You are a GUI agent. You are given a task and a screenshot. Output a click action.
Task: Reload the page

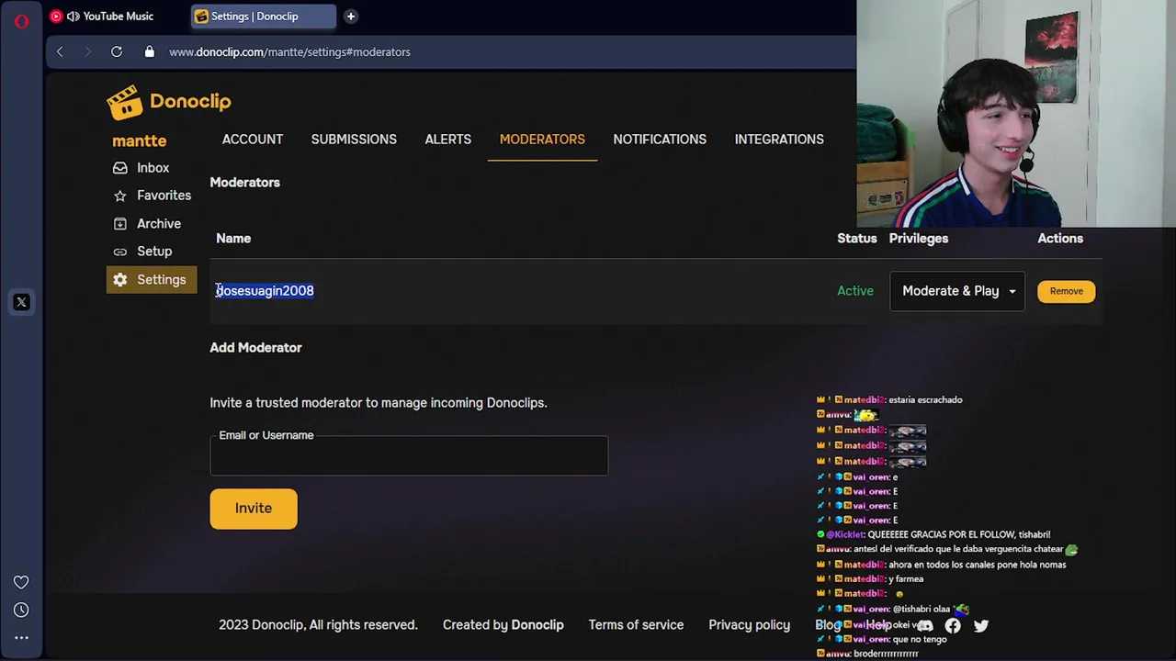pos(117,51)
